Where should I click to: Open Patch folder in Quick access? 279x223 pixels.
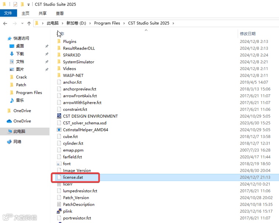21,85
